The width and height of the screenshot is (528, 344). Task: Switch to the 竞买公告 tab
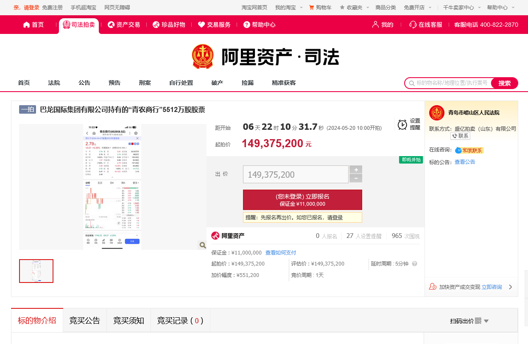[x=84, y=321]
